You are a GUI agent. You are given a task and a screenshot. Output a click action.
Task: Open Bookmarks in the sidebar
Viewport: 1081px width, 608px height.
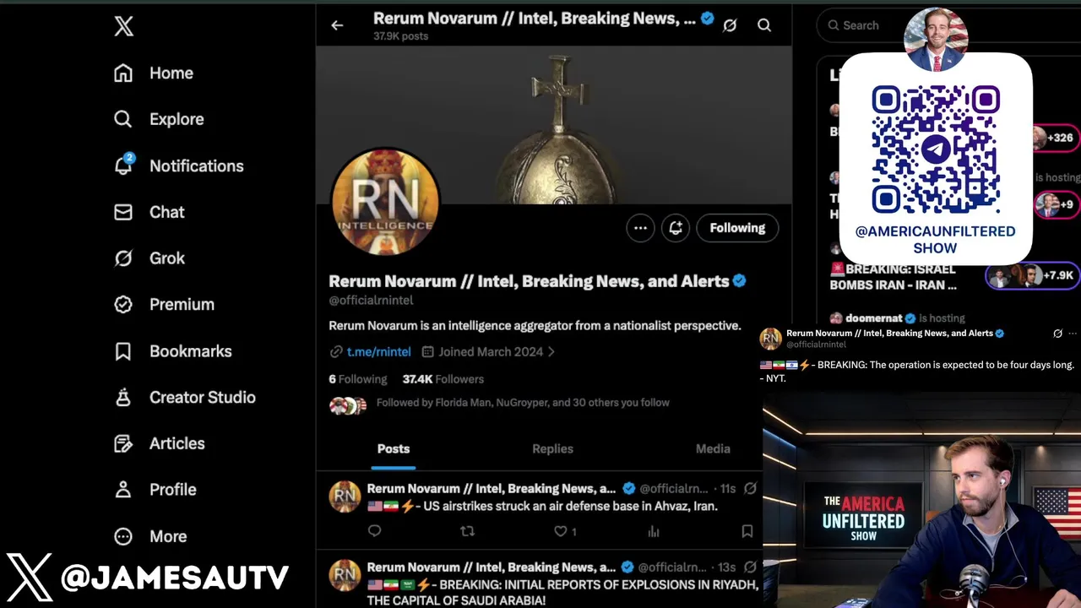pyautogui.click(x=173, y=350)
